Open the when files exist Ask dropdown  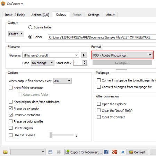(x=62, y=81)
